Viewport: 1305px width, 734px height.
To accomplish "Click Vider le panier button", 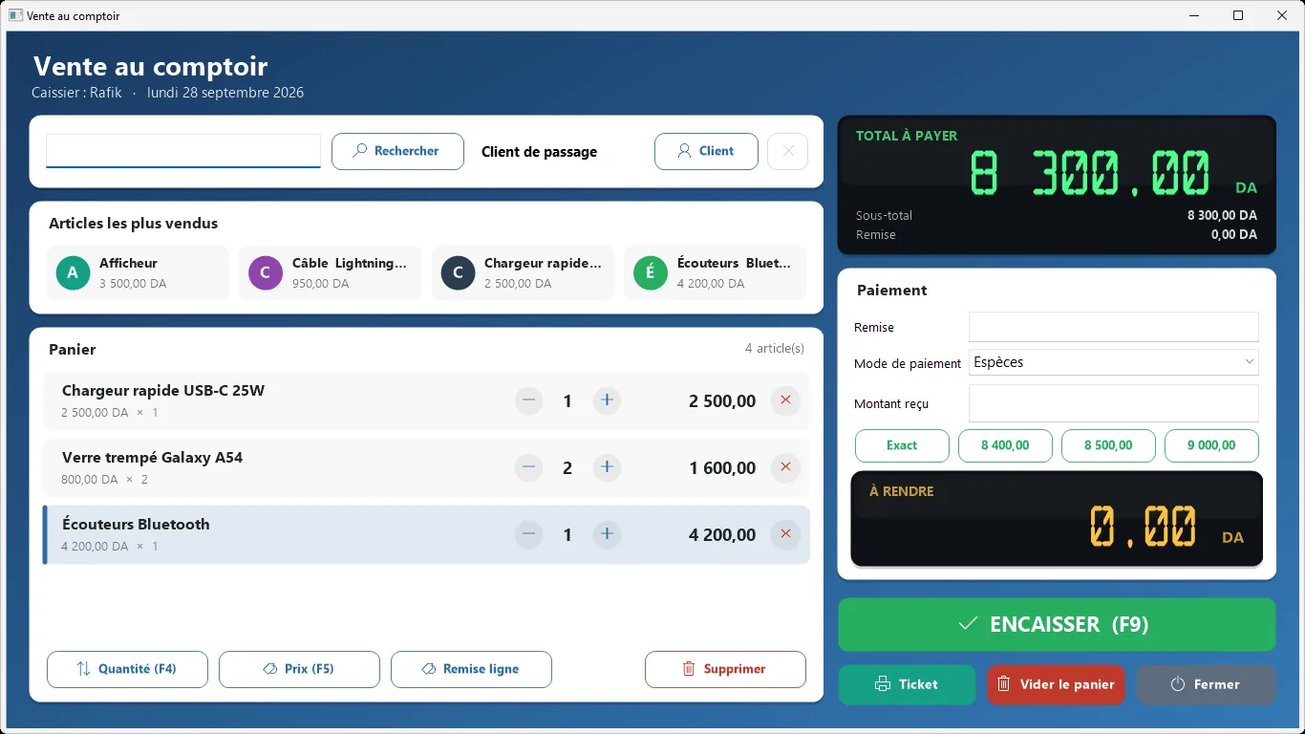I will (1056, 684).
